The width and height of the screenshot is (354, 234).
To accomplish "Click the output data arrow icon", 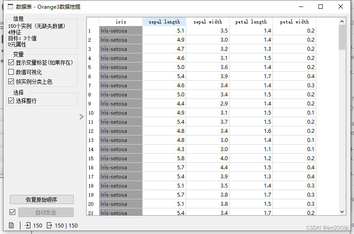I will [49, 225].
